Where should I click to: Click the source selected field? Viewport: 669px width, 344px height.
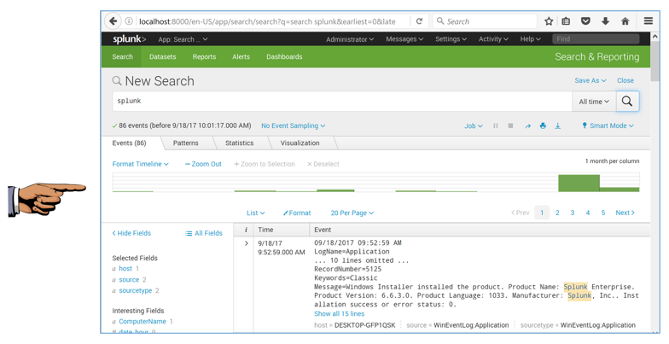(x=129, y=280)
